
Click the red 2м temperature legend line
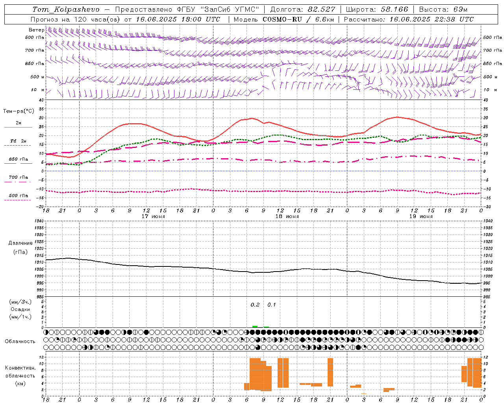tap(18, 127)
